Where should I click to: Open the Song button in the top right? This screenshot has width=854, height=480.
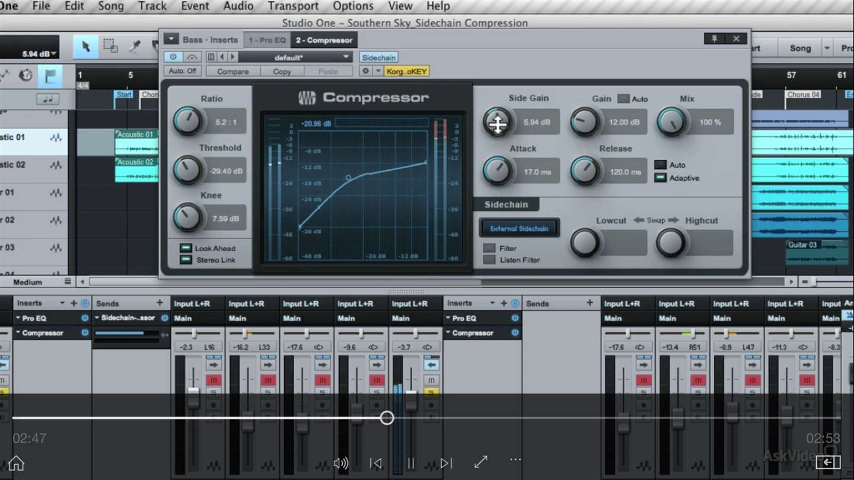(800, 48)
